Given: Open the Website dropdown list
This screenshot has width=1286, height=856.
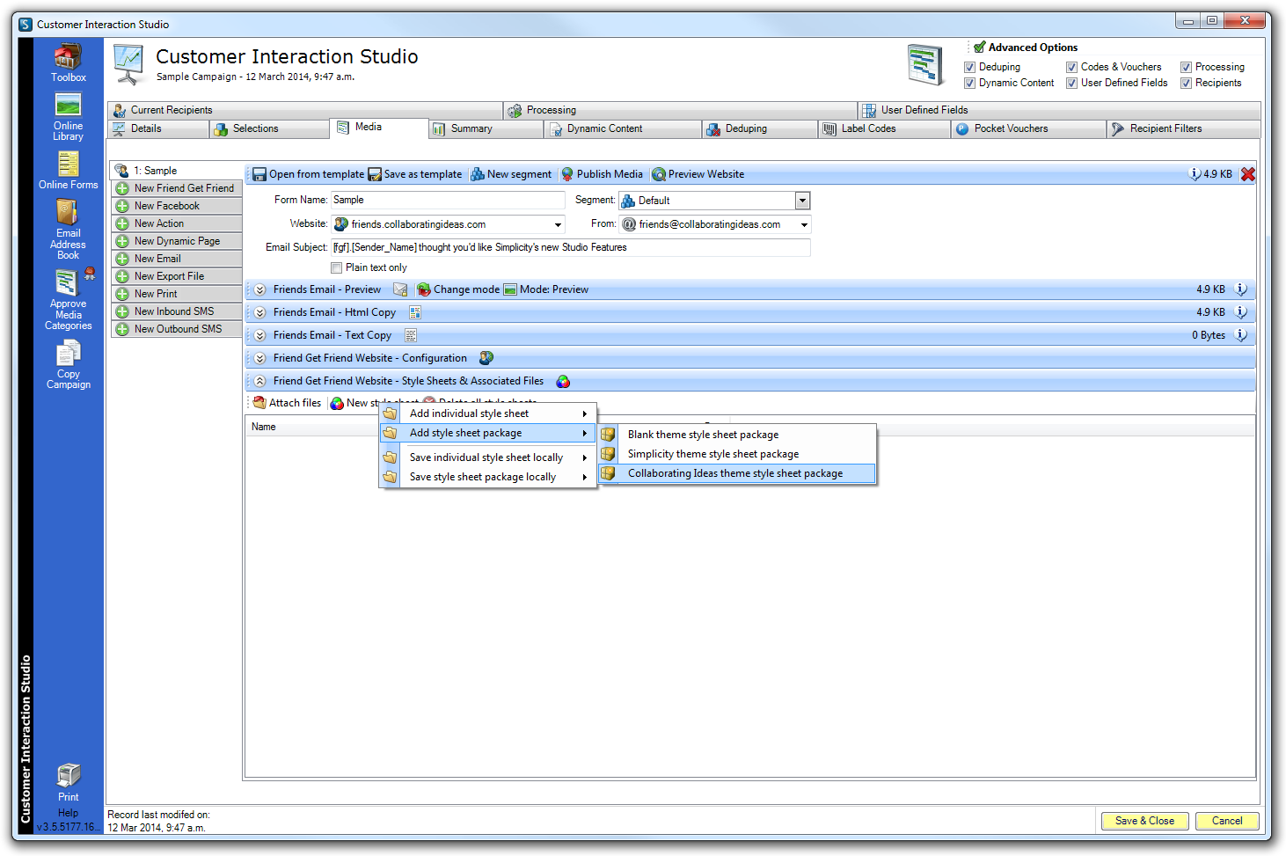Looking at the screenshot, I should [x=558, y=224].
